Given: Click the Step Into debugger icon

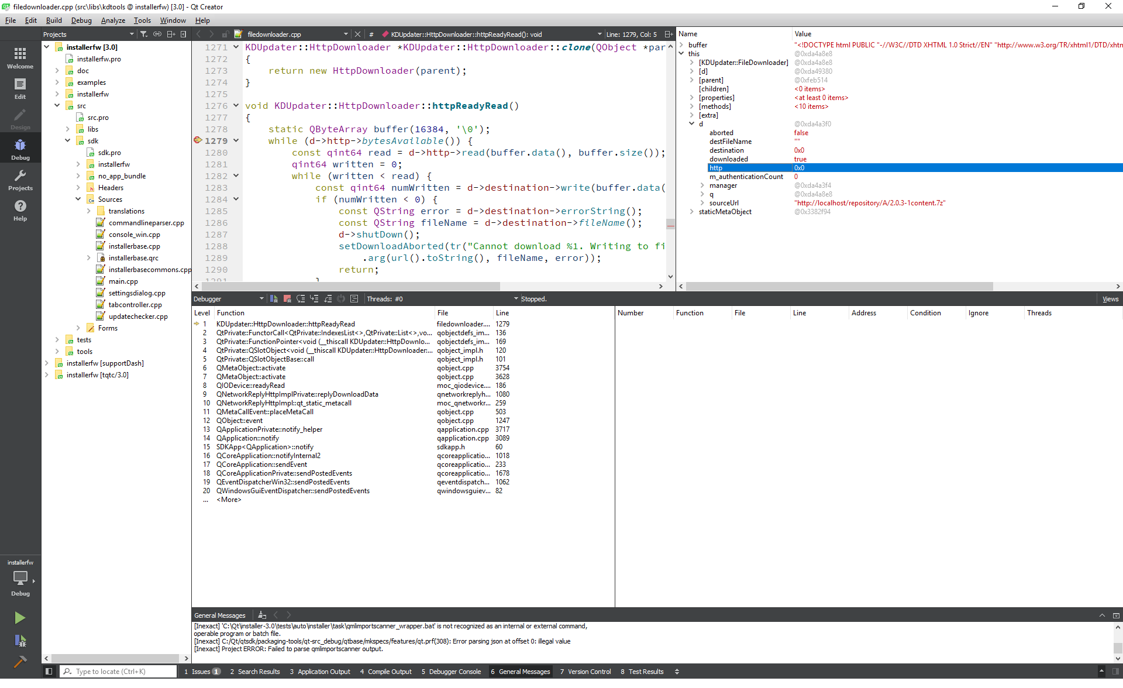Looking at the screenshot, I should (314, 299).
